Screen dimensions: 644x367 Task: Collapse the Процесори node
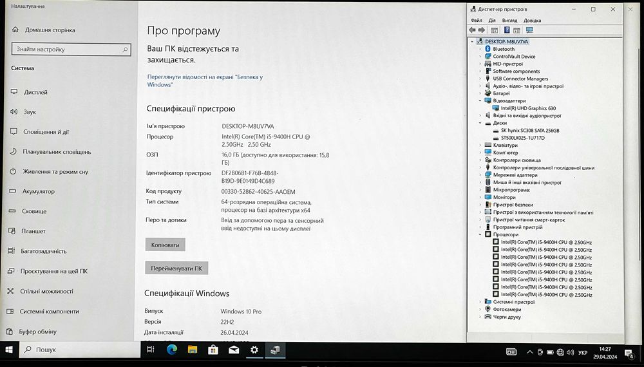[480, 234]
